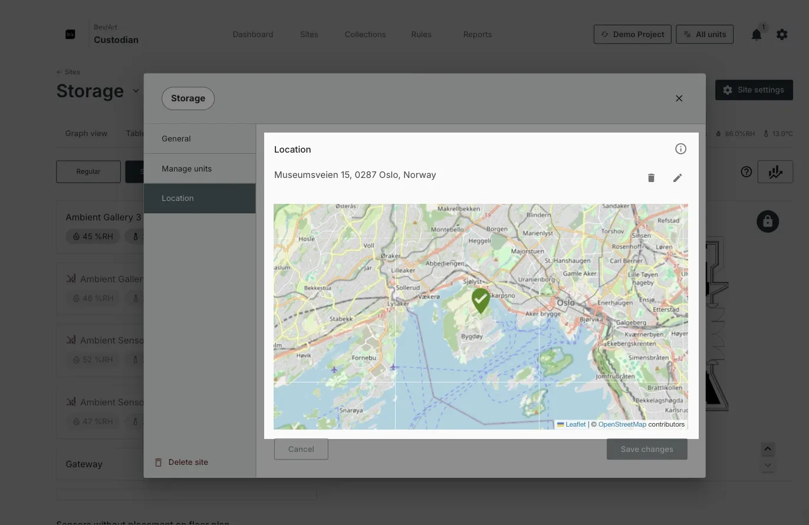
Task: Open the Reports menu
Action: 478,35
